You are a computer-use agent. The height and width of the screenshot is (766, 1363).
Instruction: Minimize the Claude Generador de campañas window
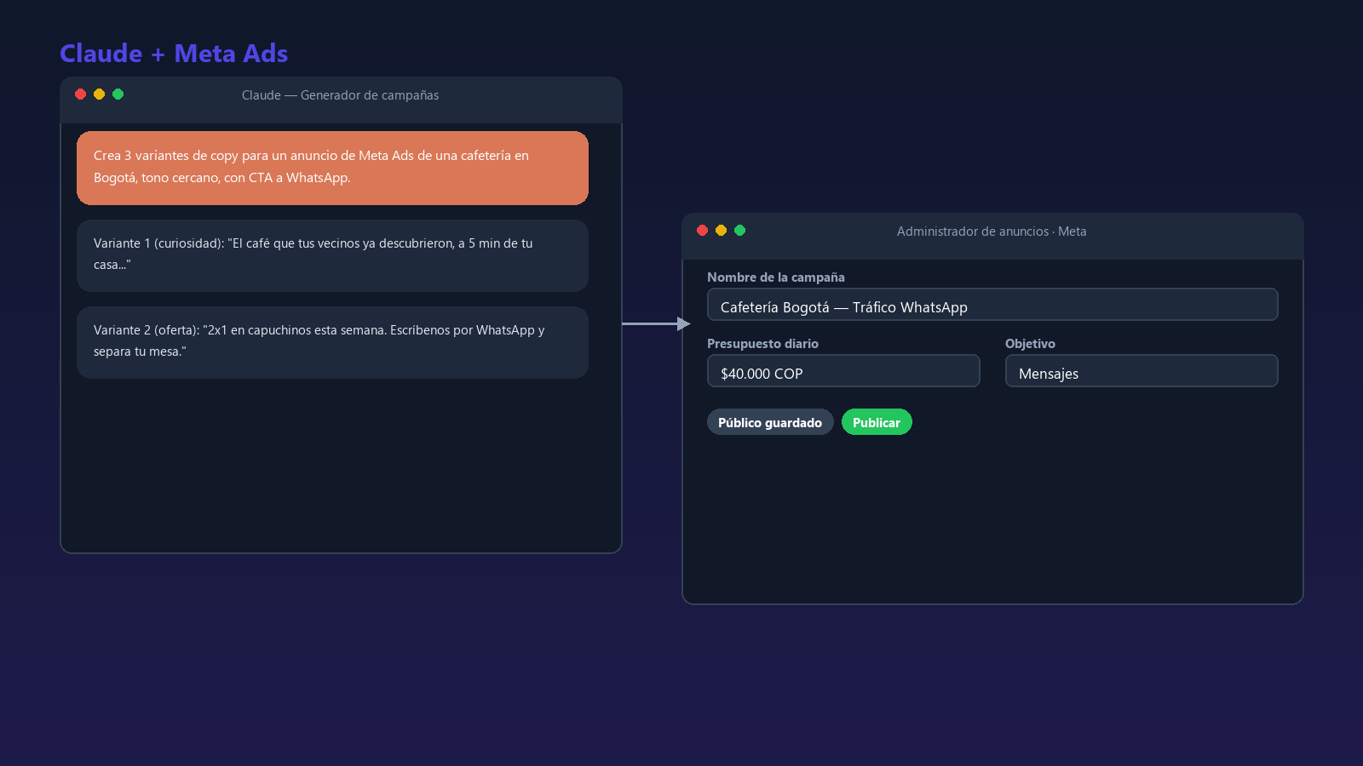[100, 94]
